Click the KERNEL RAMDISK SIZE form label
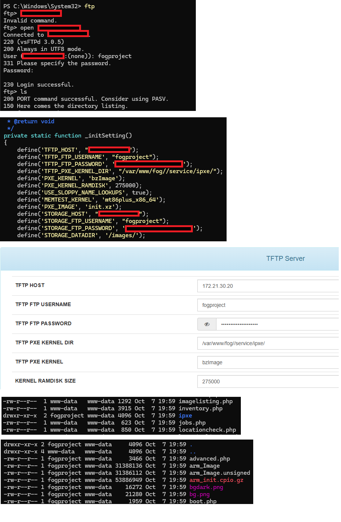Screen dimensions: 341x522 pyautogui.click(x=45, y=381)
